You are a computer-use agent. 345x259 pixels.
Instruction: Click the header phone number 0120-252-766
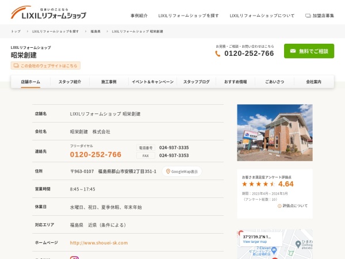click(249, 54)
